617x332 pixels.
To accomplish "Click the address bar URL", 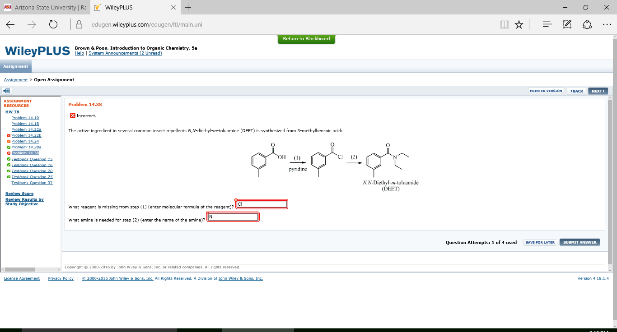I will point(146,24).
